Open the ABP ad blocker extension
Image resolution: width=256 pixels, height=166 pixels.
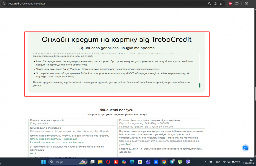point(230,3)
